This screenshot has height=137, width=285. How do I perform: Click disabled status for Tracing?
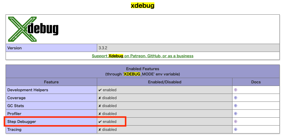tap(107, 130)
